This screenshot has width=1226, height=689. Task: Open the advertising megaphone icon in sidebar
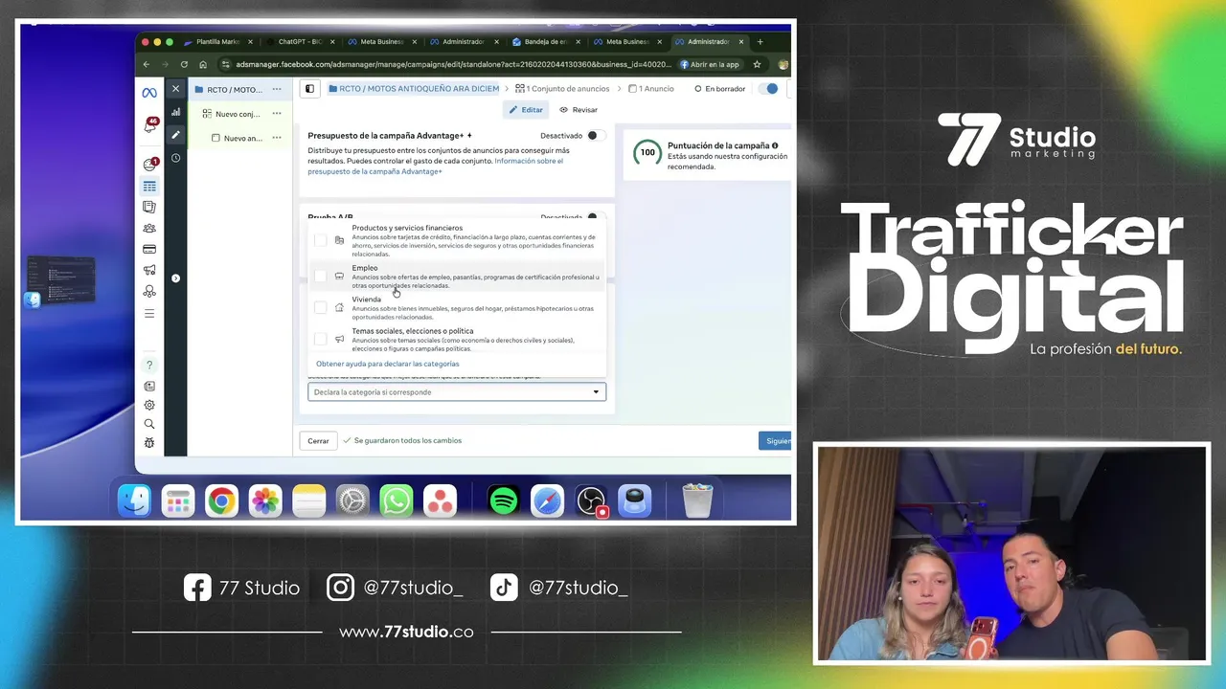click(149, 271)
